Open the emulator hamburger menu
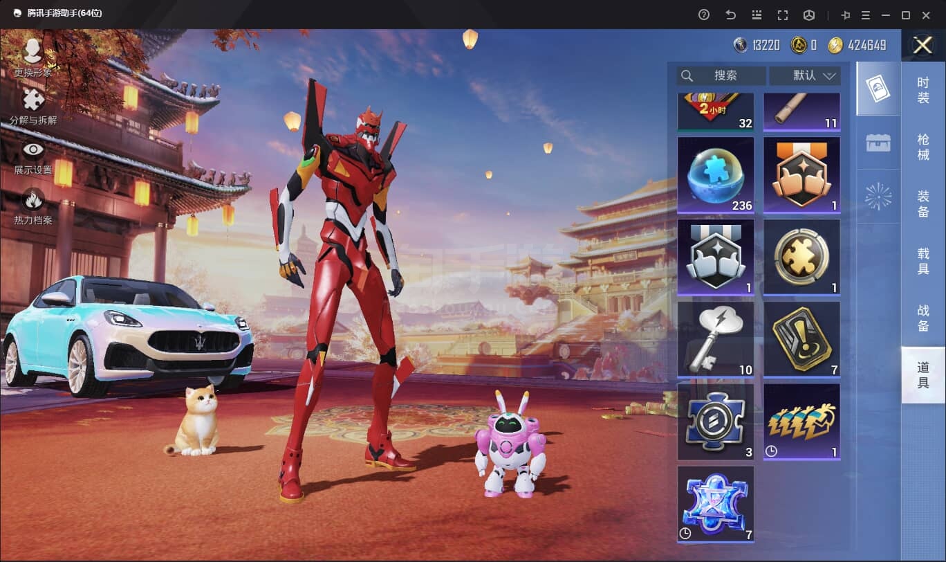The width and height of the screenshot is (946, 562). [x=865, y=15]
